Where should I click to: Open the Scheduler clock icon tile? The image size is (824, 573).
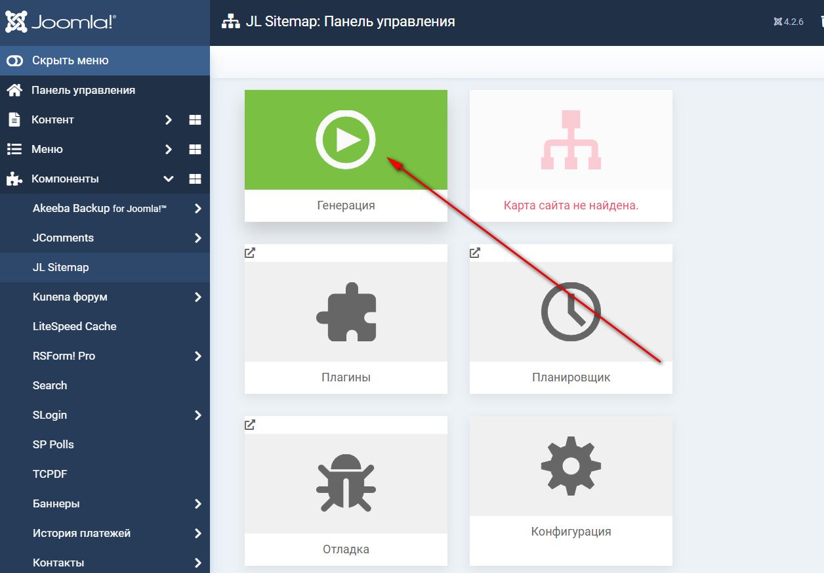(x=571, y=312)
